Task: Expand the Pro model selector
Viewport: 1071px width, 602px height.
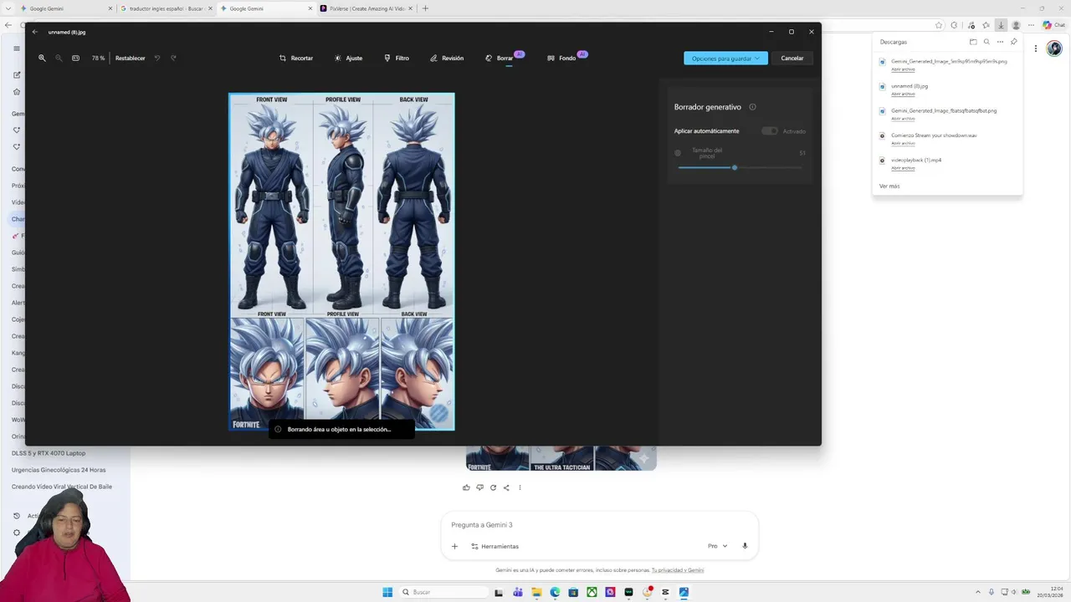Action: point(717,546)
